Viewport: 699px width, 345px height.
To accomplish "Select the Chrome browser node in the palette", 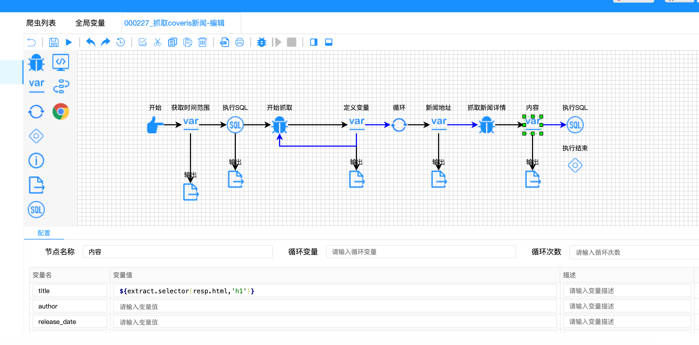I will 61,111.
